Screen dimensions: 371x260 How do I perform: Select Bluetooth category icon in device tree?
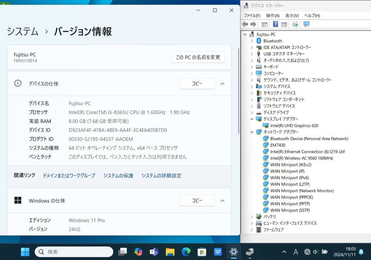[259, 41]
